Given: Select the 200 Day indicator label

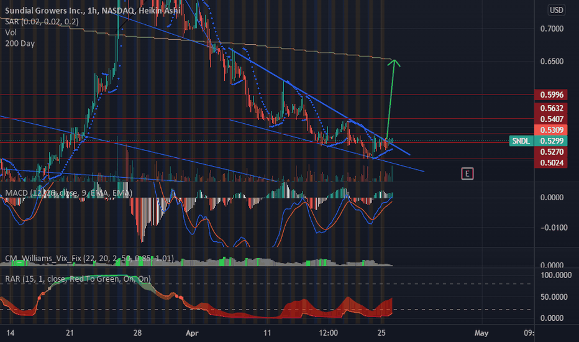Looking at the screenshot, I should 20,44.
